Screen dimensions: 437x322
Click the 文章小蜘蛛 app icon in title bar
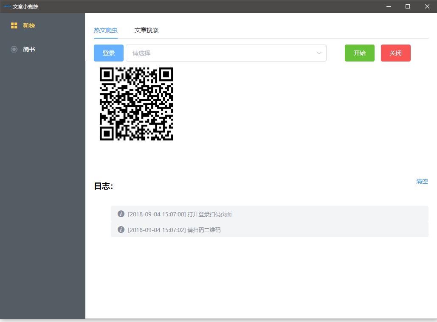(x=7, y=6)
